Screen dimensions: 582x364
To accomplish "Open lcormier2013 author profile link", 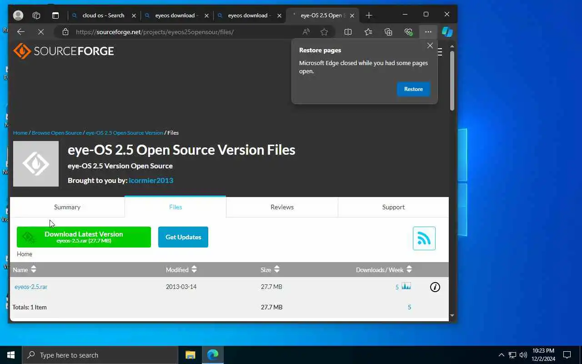I will tap(151, 180).
